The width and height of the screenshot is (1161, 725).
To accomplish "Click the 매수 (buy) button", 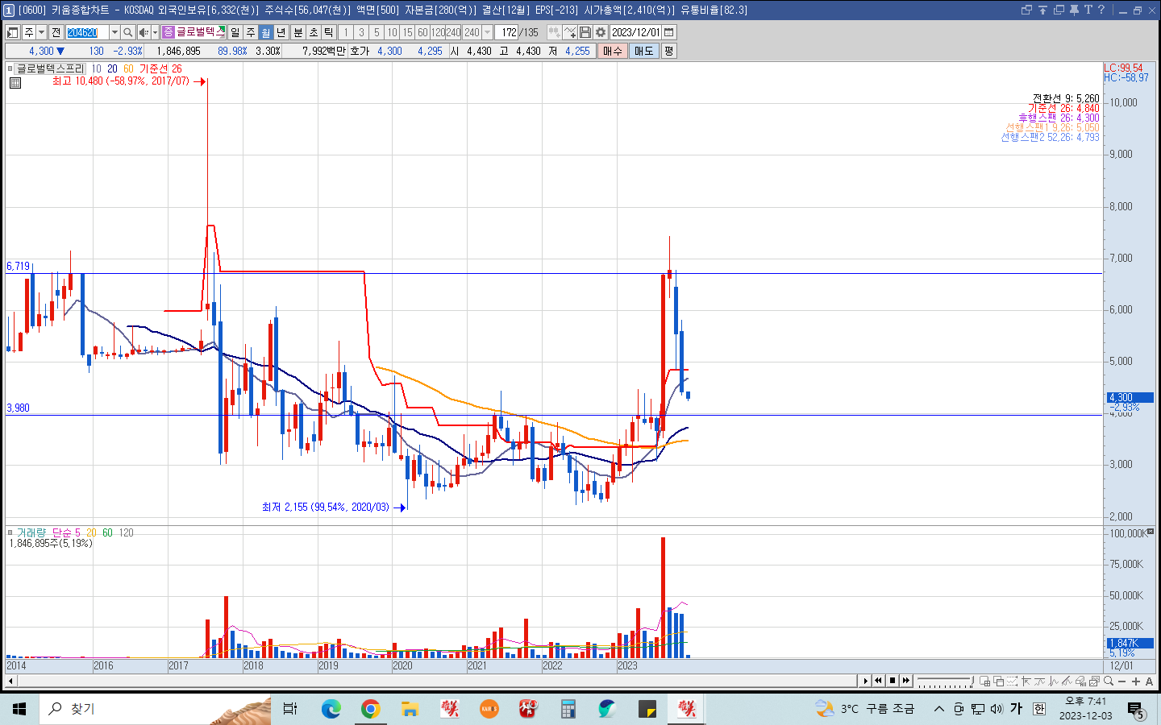I will click(x=613, y=51).
